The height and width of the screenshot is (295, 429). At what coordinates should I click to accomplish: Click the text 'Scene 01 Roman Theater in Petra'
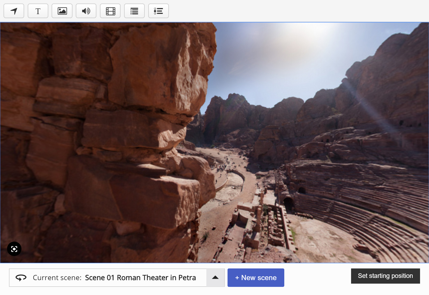[x=140, y=278]
